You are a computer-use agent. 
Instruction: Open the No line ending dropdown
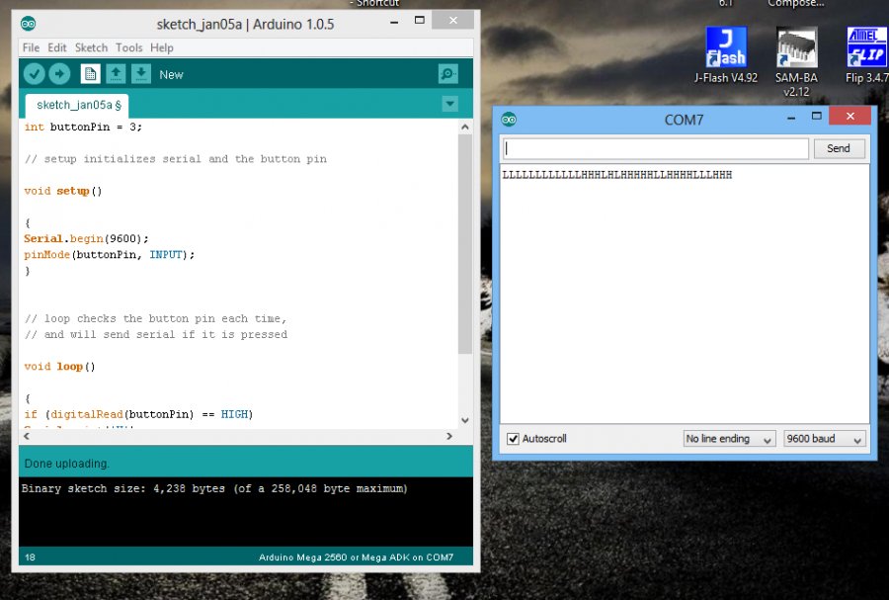click(x=729, y=438)
